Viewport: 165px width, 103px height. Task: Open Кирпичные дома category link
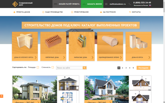point(52,57)
